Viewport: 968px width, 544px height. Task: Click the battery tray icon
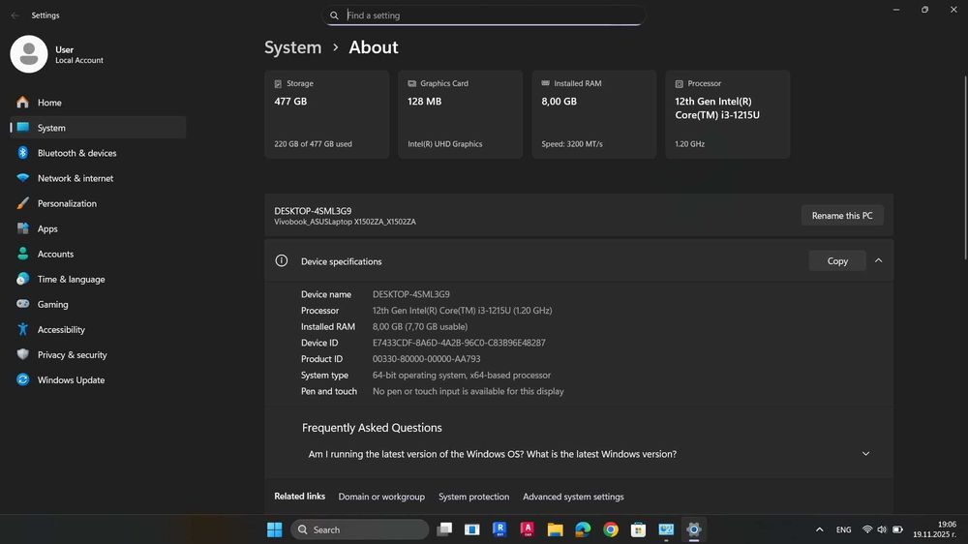tap(898, 529)
